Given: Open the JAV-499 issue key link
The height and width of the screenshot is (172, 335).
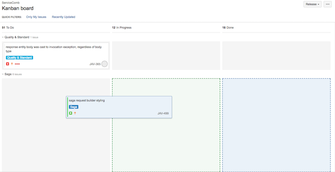Looking at the screenshot, I should coord(163,113).
